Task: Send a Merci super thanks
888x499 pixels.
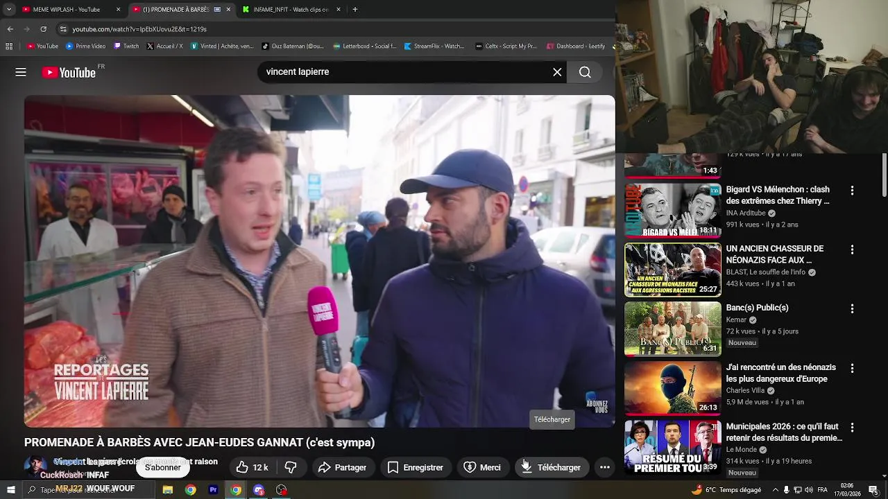Action: 481,467
